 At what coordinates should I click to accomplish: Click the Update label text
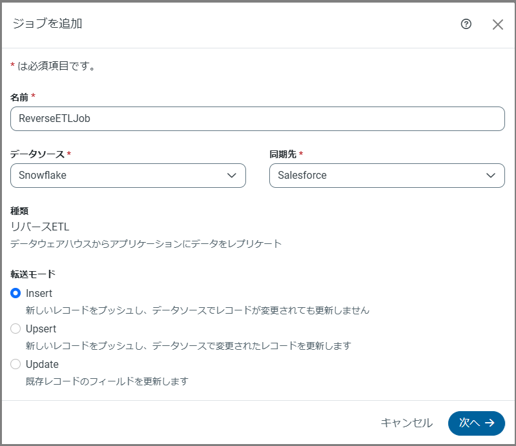pyautogui.click(x=42, y=364)
